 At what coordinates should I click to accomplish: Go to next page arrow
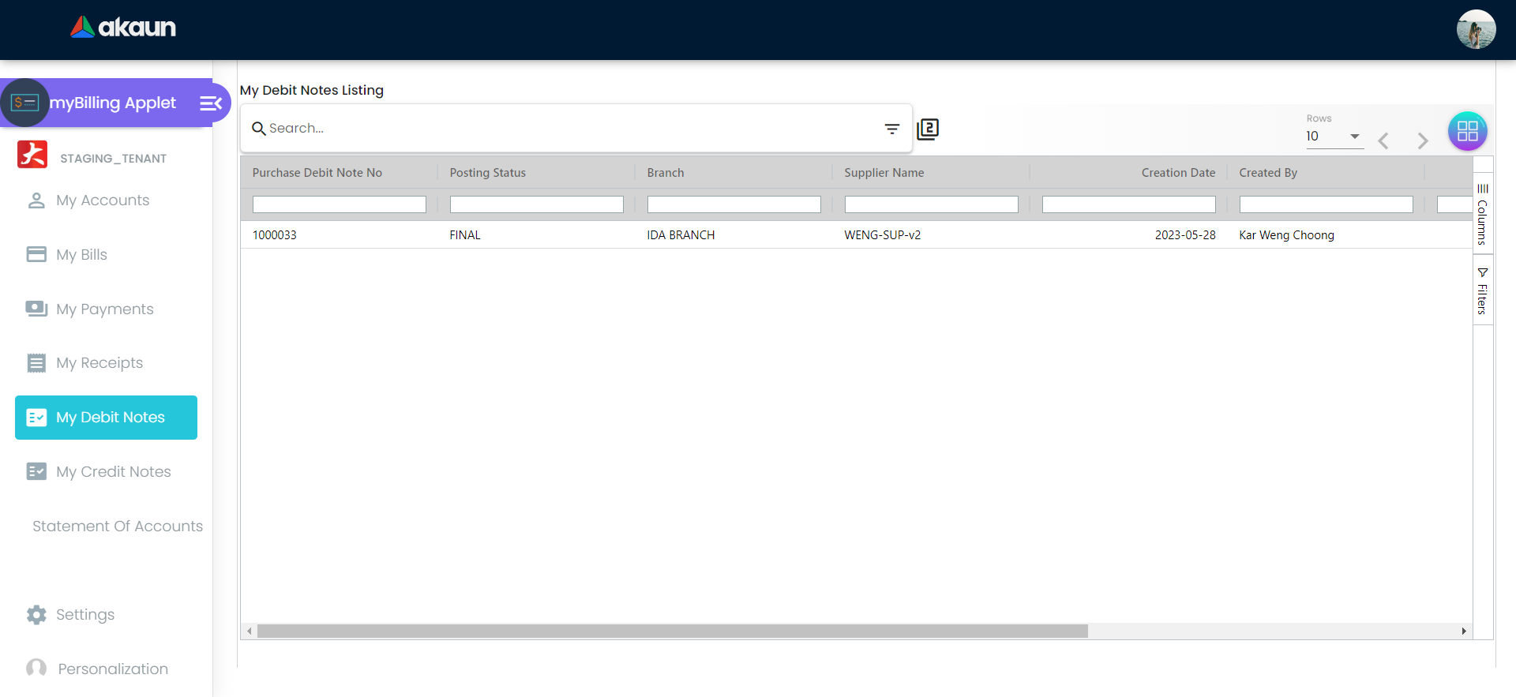point(1423,141)
